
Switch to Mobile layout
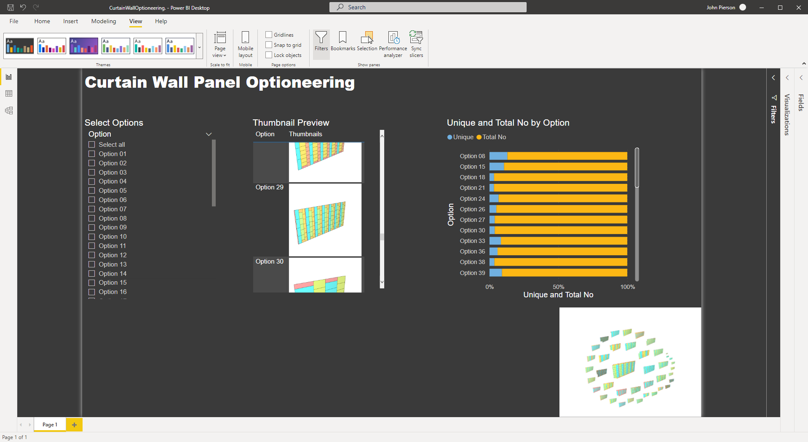click(x=245, y=44)
